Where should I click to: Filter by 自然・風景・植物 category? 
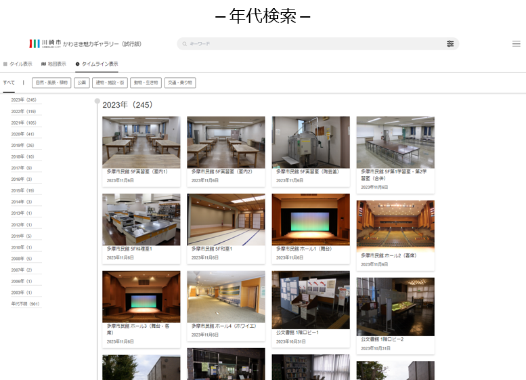coord(51,83)
